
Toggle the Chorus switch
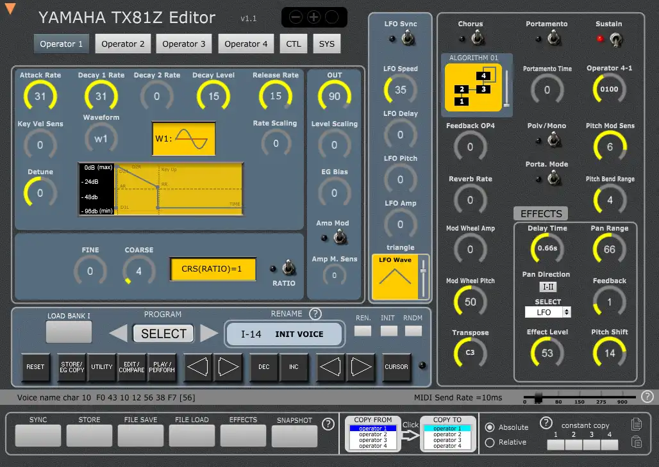(477, 38)
